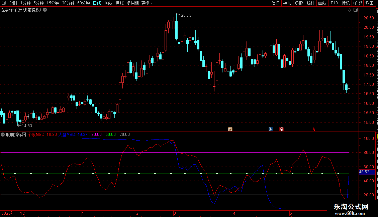Click the 2025年 year label on time axis

click(8, 213)
